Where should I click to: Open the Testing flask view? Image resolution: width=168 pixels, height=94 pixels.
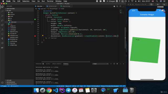2,30
